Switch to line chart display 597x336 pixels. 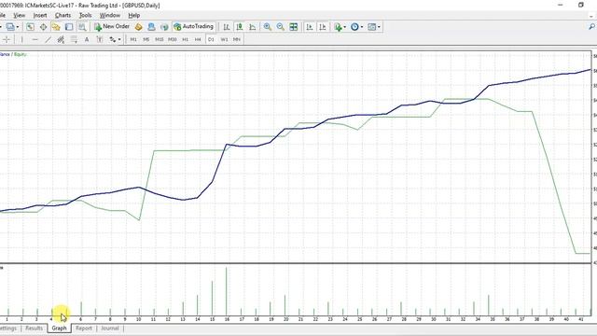click(253, 27)
